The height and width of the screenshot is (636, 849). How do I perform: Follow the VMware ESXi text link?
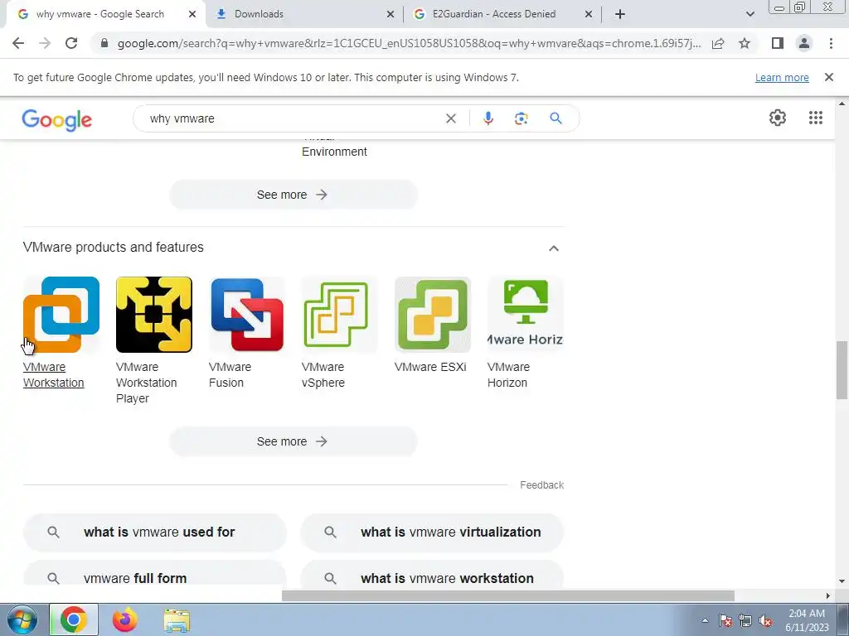(x=430, y=367)
